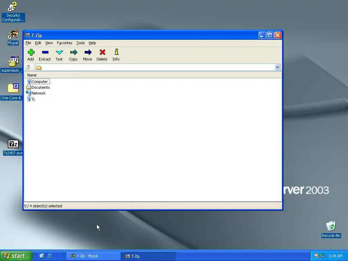Click the status bar selection count text
Screen dimensions: 348x261
tap(43, 206)
